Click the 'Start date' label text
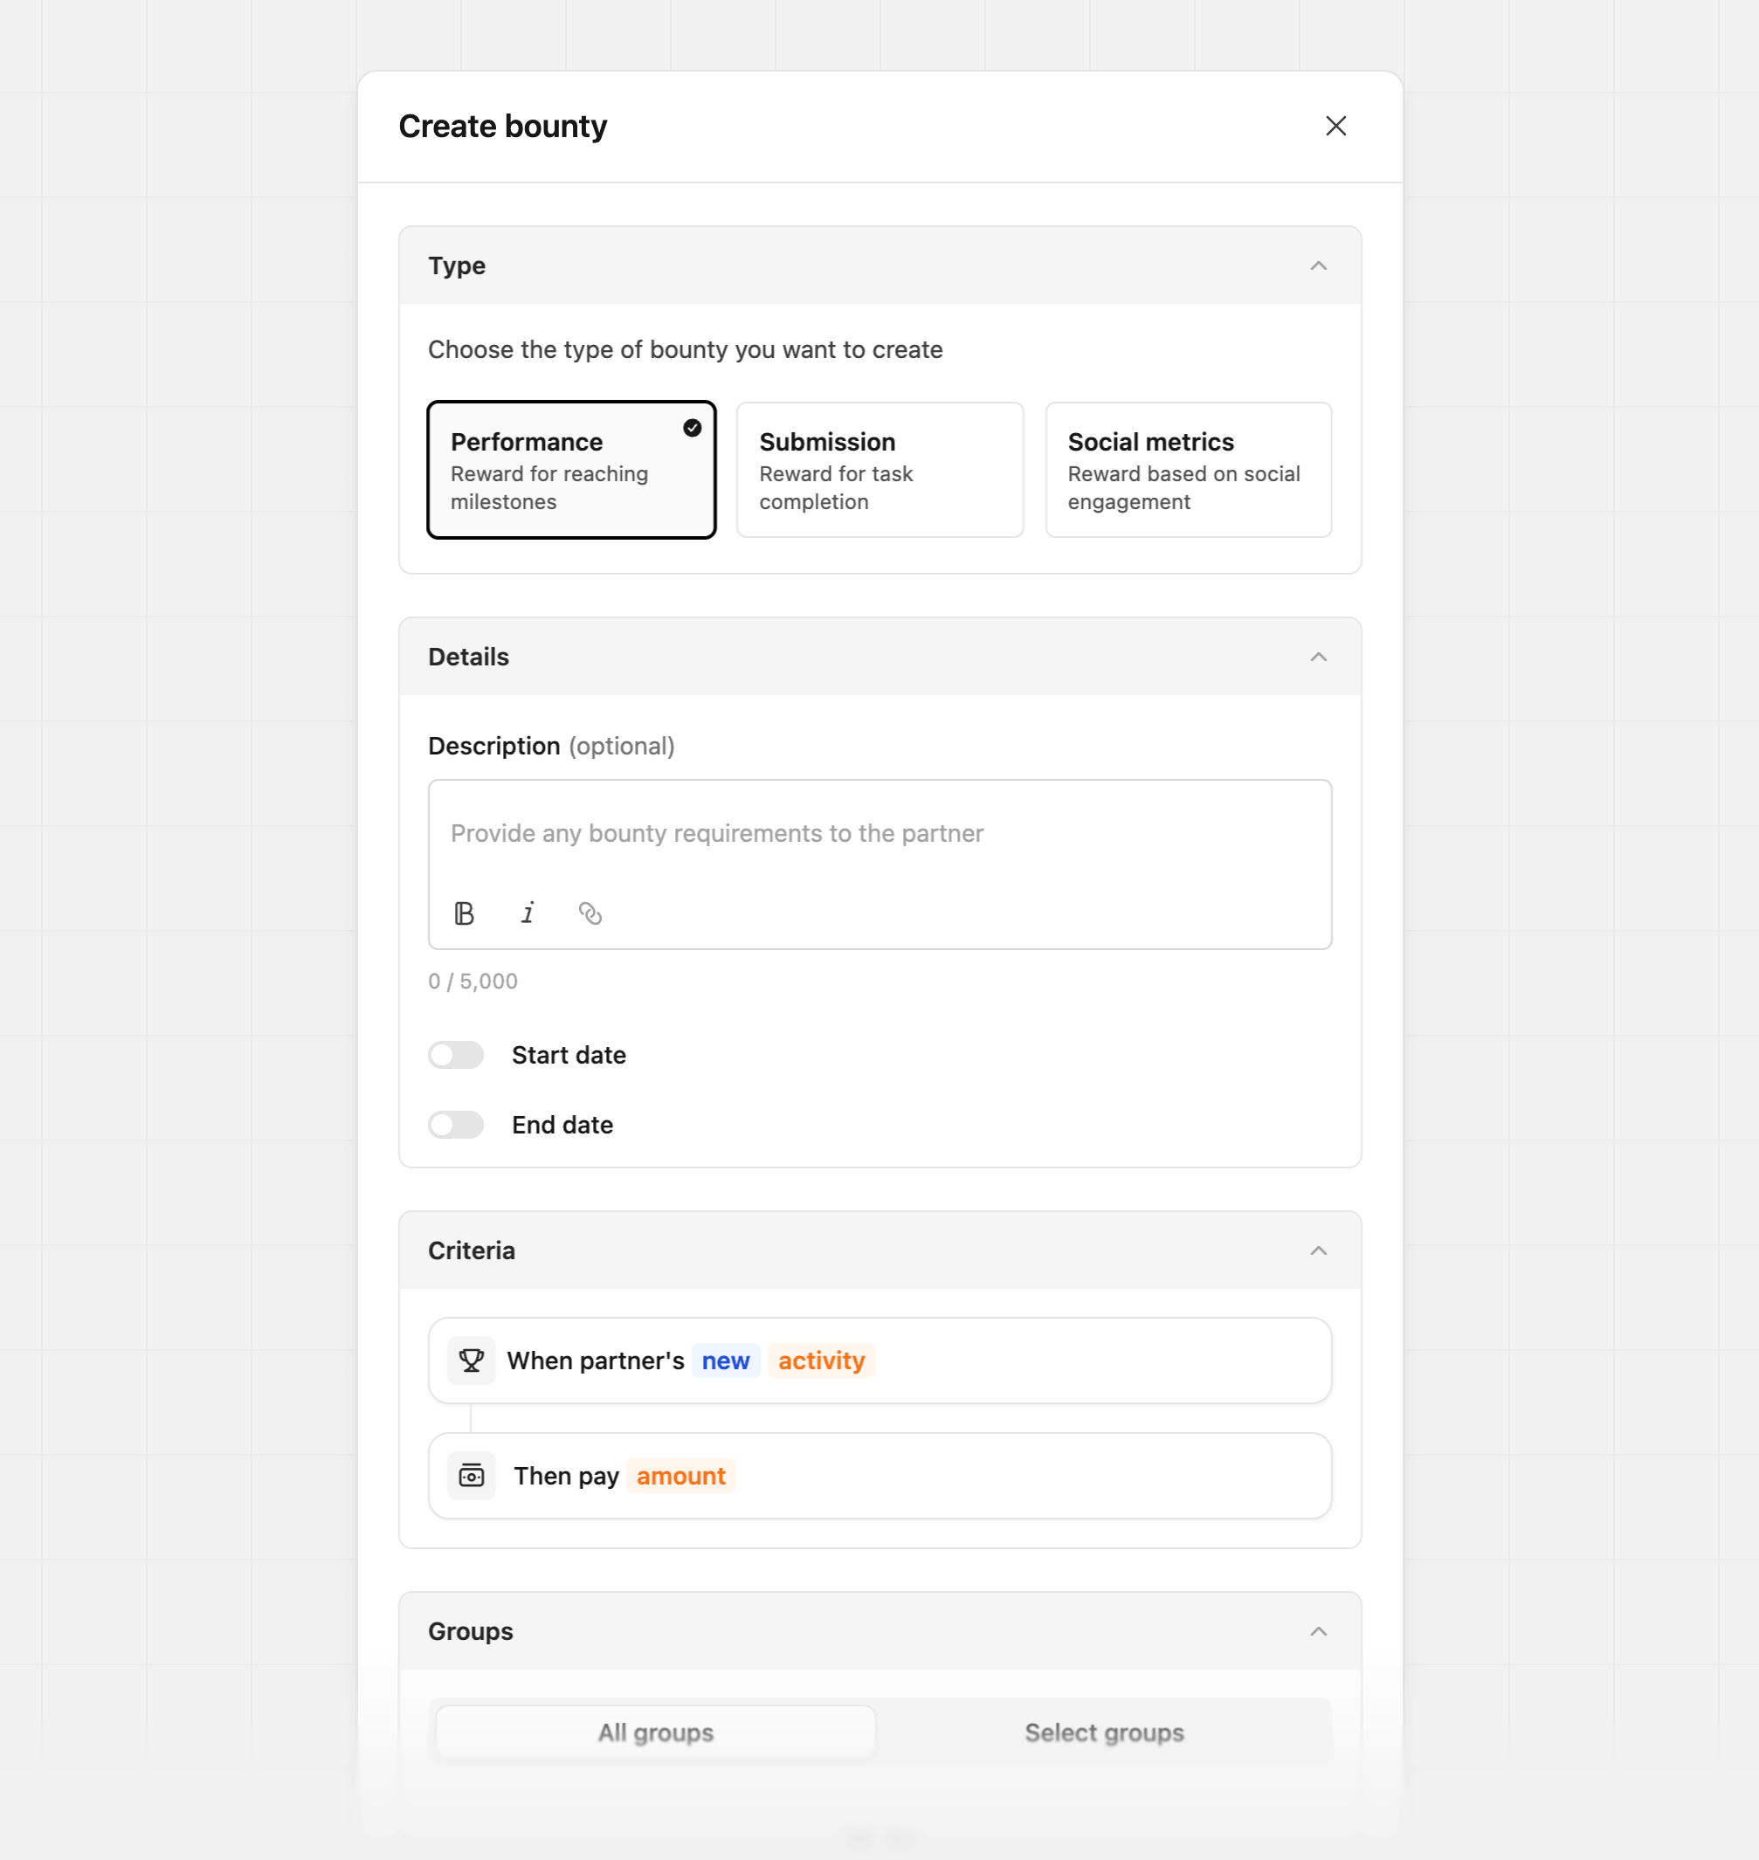Image resolution: width=1759 pixels, height=1860 pixels. click(569, 1055)
